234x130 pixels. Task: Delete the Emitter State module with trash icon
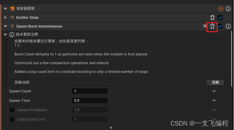[212, 17]
